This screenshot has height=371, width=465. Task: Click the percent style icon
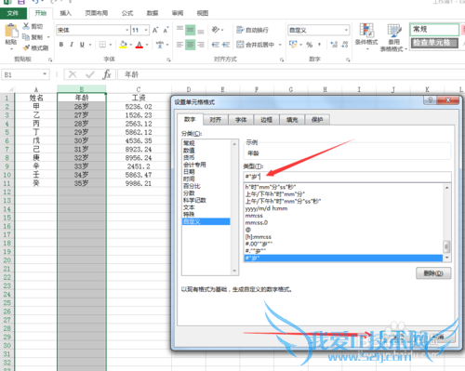310,45
